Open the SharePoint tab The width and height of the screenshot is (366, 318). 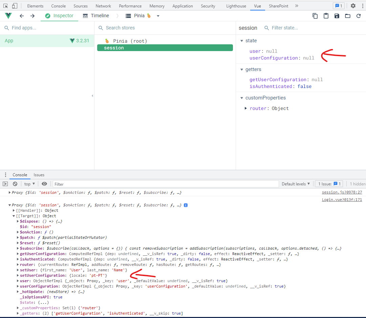[278, 6]
